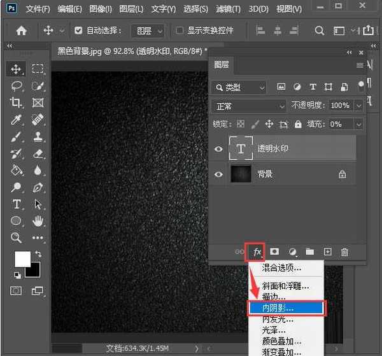Open the 类型 layer filter dropdown
Image resolution: width=382 pixels, height=356 pixels.
click(x=240, y=87)
